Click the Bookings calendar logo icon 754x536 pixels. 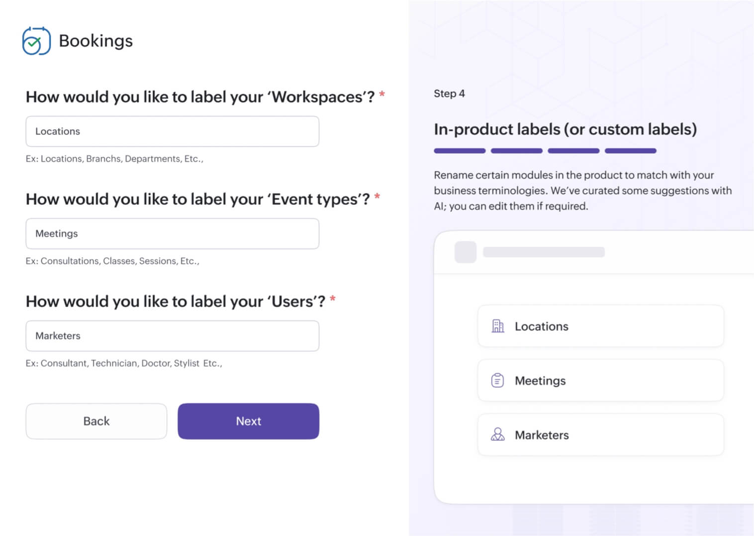(x=36, y=41)
